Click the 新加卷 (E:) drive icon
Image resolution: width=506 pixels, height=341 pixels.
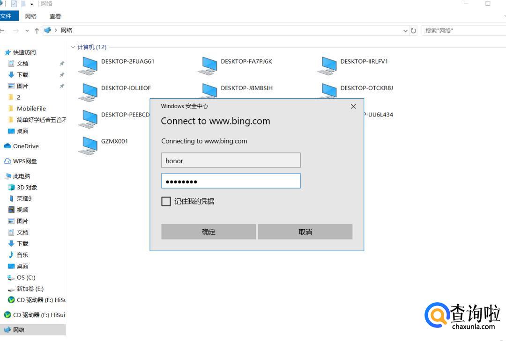click(11, 289)
